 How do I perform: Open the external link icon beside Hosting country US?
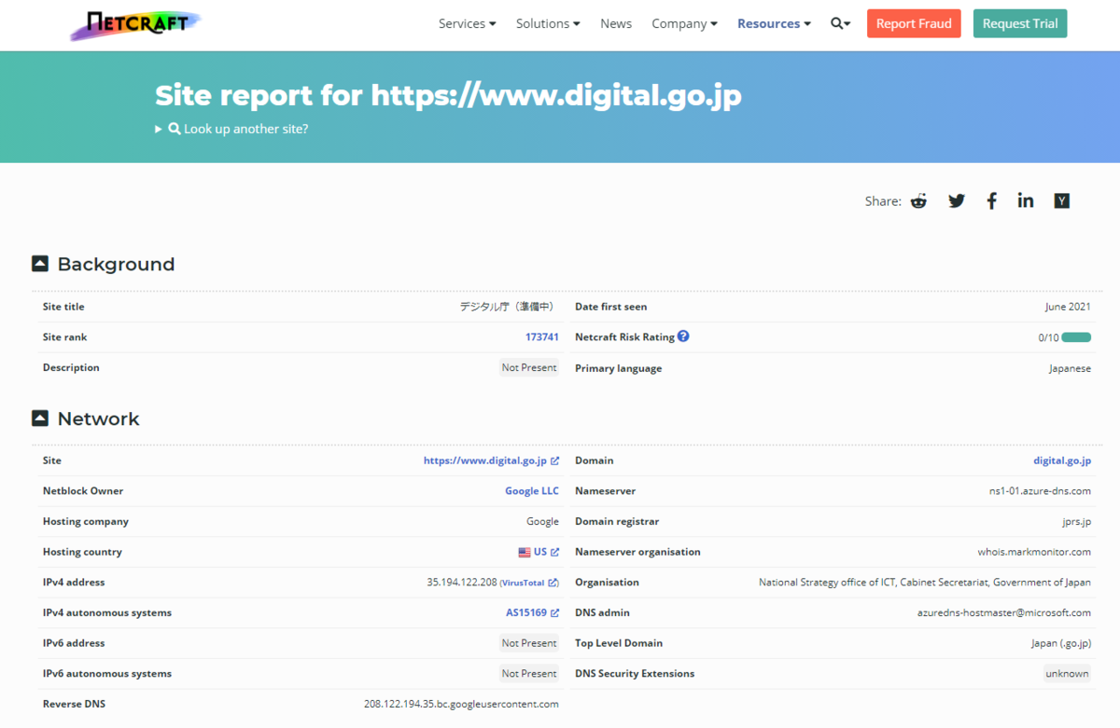click(554, 552)
